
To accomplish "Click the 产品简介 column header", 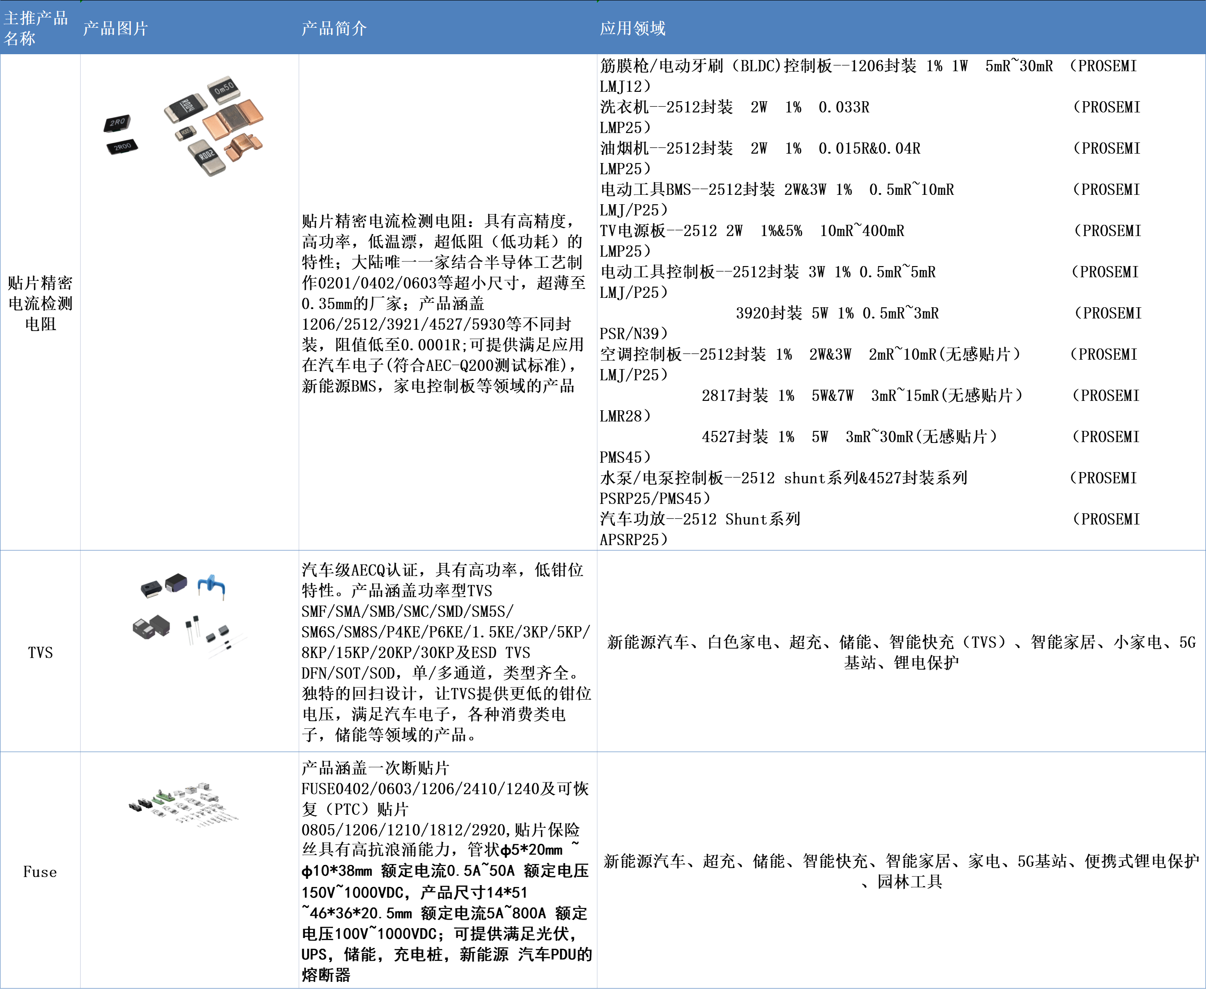I will click(448, 28).
